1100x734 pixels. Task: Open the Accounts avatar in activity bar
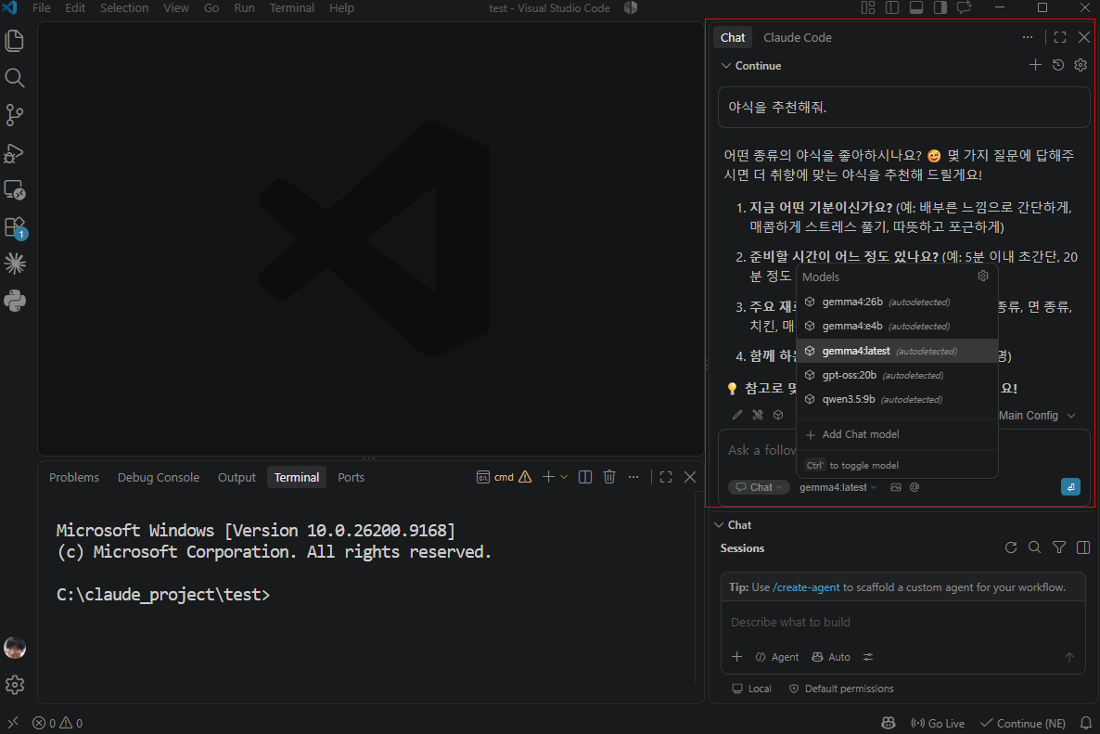[15, 648]
